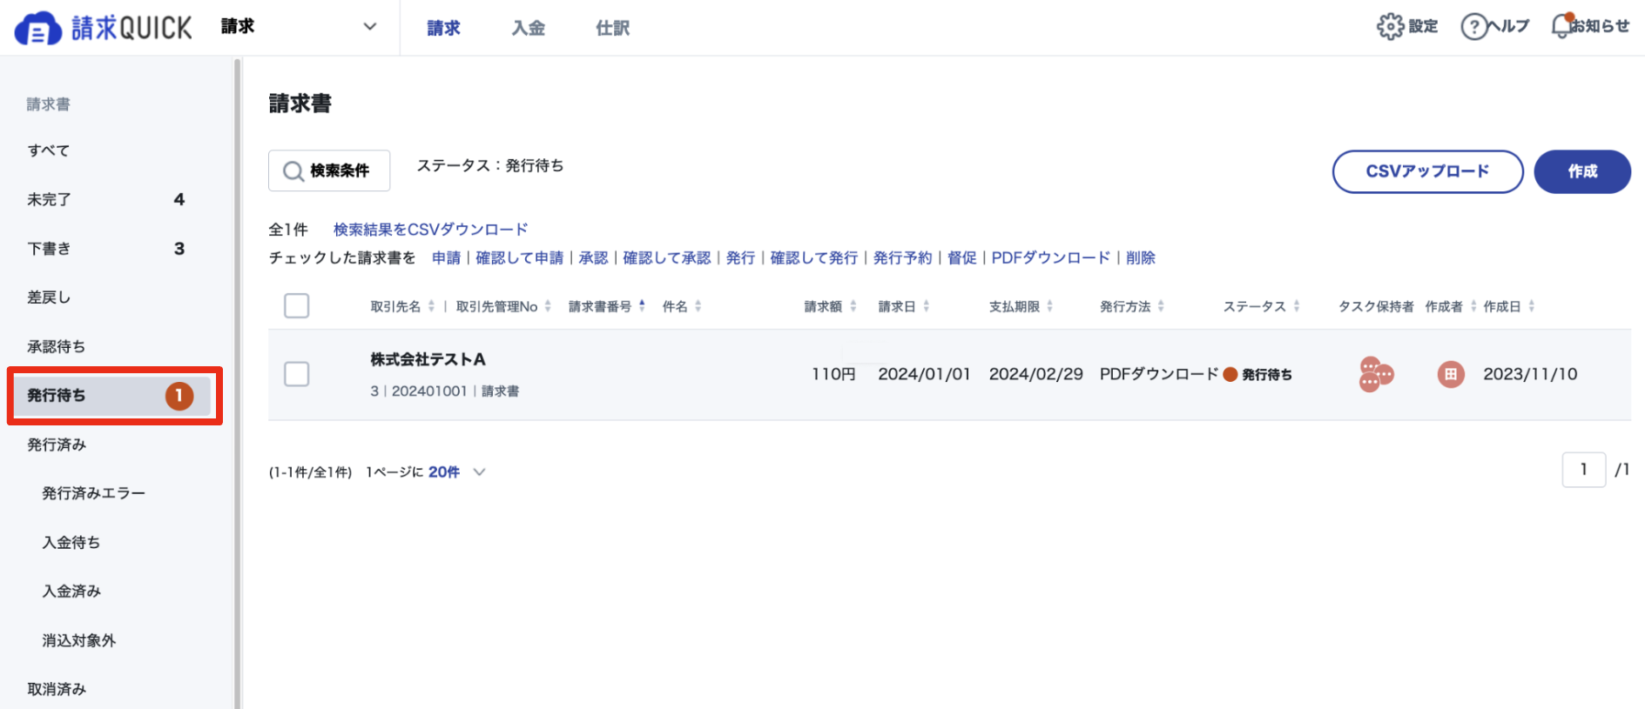
Task: Check the 株式会社テストA row checkbox
Action: (297, 374)
